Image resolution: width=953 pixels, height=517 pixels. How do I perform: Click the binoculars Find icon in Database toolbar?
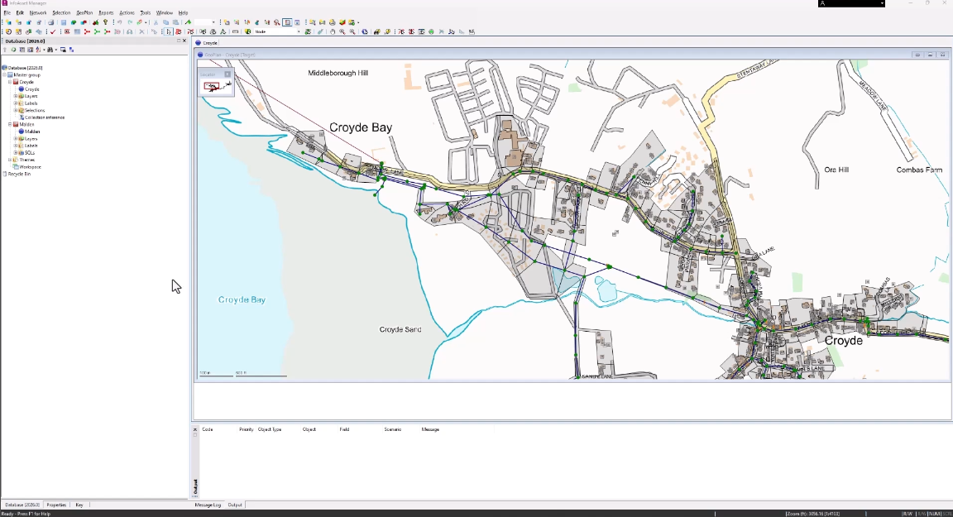pyautogui.click(x=50, y=50)
